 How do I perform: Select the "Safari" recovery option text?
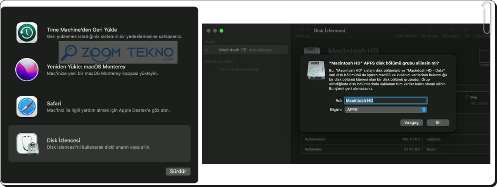click(x=54, y=103)
